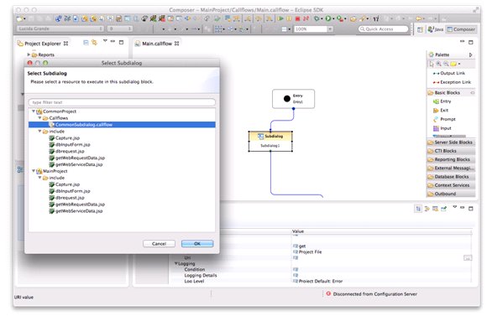Screen dimensions: 487x316
Task: Toggle Show Advanced Properties in Properties toolbar
Action: (x=427, y=209)
